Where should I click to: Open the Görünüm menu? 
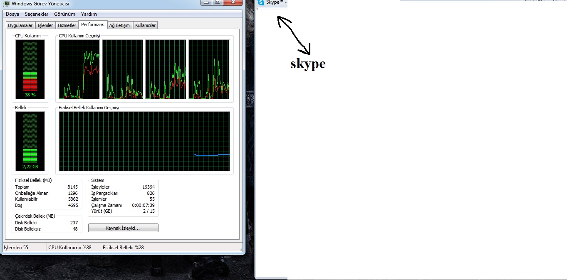tap(64, 14)
